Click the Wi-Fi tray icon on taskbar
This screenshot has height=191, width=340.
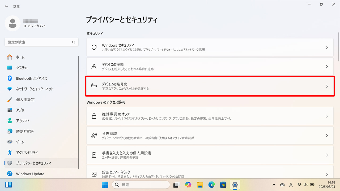[299, 184]
